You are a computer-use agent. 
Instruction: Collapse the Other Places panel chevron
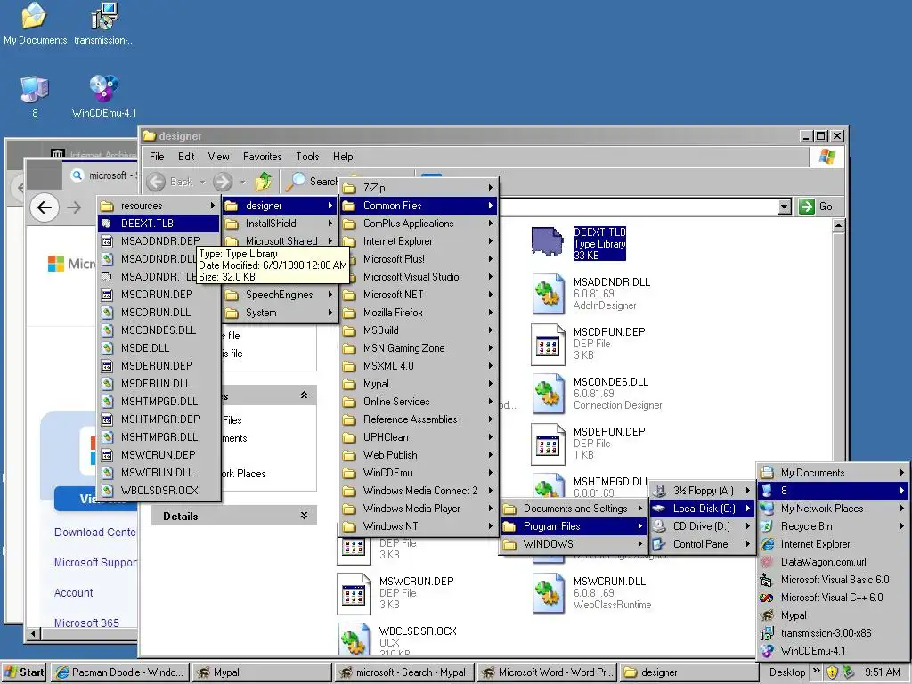coord(304,395)
